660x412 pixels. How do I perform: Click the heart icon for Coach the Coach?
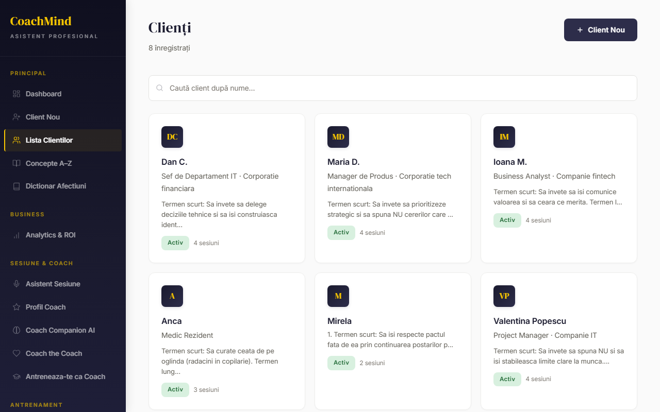(x=16, y=353)
